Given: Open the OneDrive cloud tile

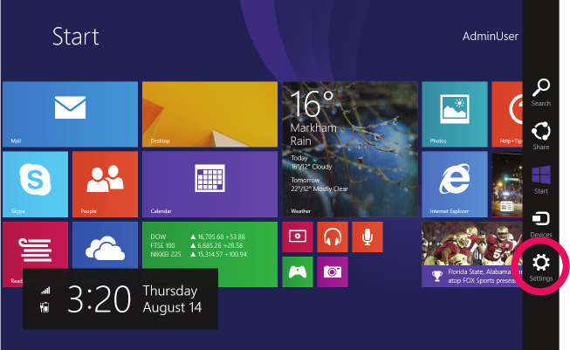Looking at the screenshot, I should (x=105, y=245).
